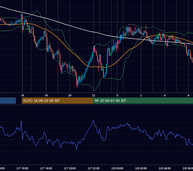Click the '0' hour label on price chart axis
This screenshot has width=193, height=171.
pyautogui.click(x=117, y=95)
